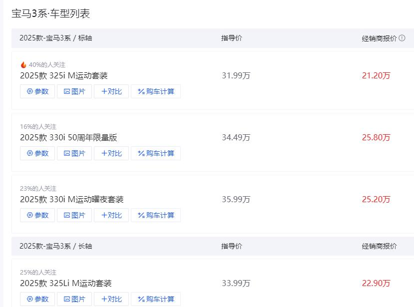
Task: Open the 2025款 325i M运动套装 model link
Action: pos(64,76)
